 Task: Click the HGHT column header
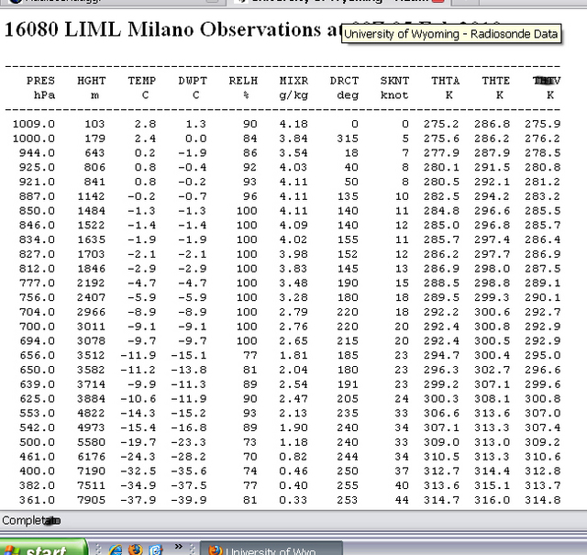click(x=91, y=81)
